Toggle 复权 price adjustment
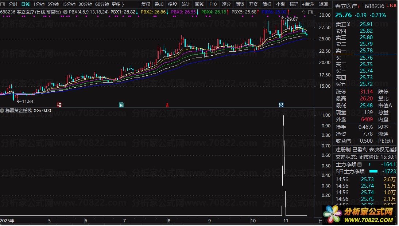This screenshot has width=399, height=226. (x=146, y=4)
